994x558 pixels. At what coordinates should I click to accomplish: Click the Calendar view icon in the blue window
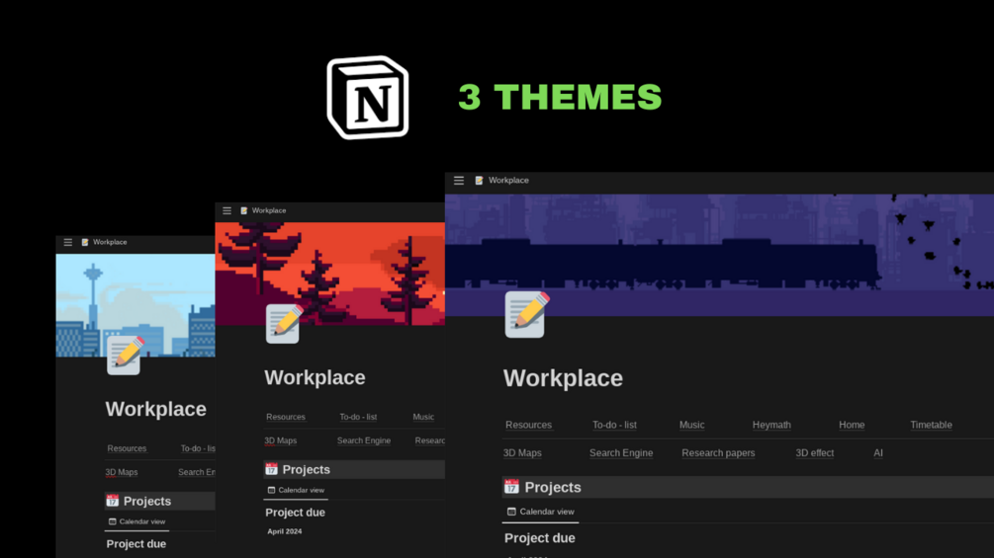click(112, 521)
